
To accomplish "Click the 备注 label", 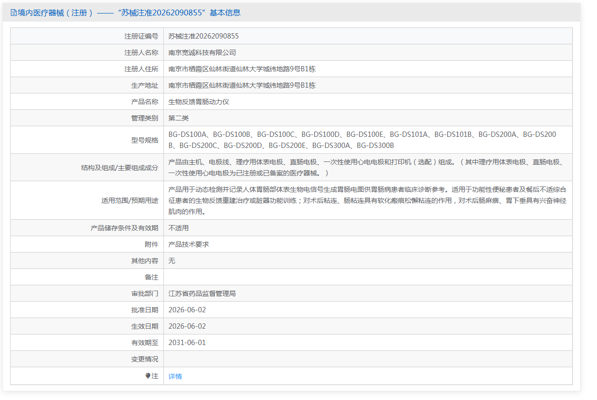I will (x=151, y=277).
